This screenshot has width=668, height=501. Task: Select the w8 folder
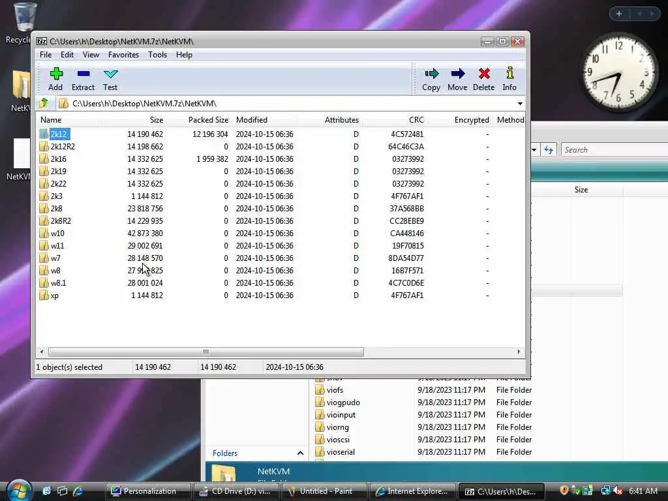coord(55,271)
